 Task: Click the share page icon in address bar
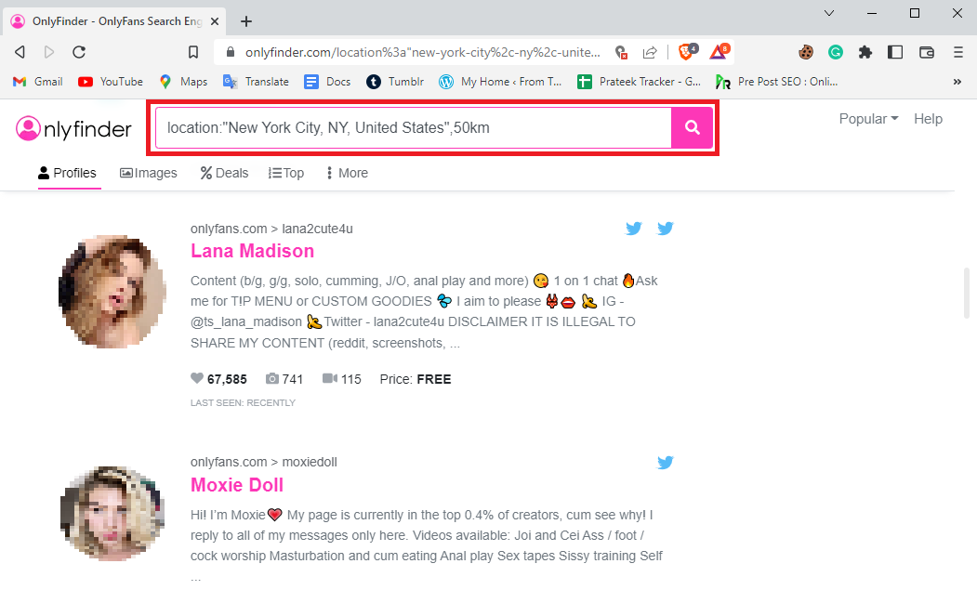pyautogui.click(x=650, y=53)
